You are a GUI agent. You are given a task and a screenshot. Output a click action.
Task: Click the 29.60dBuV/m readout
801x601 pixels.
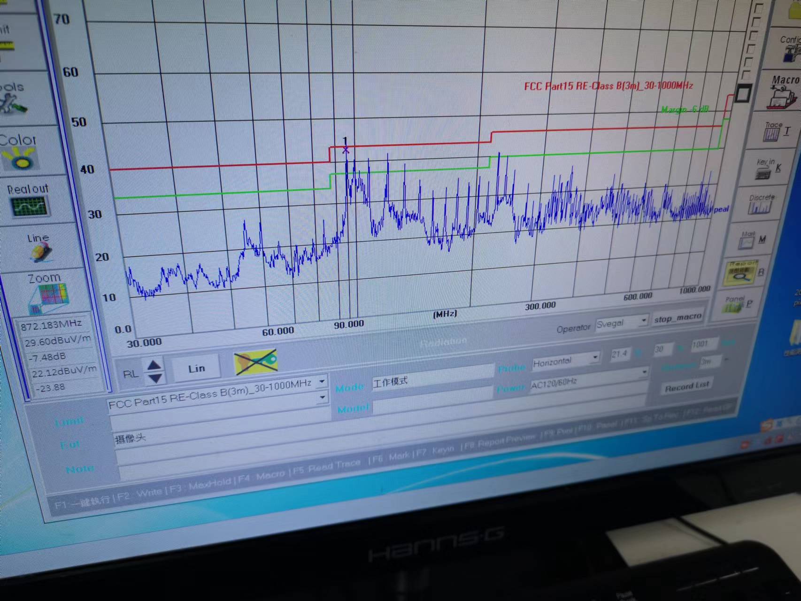(x=58, y=340)
